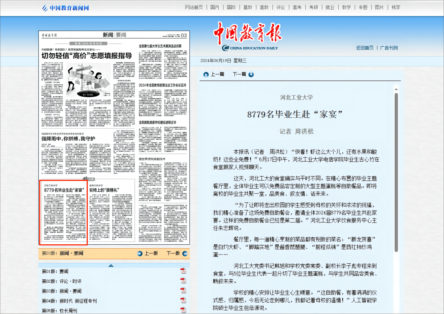The image size is (444, 314).
Task: Click the blue arrow icon beside 下一版
Action: click(x=186, y=253)
